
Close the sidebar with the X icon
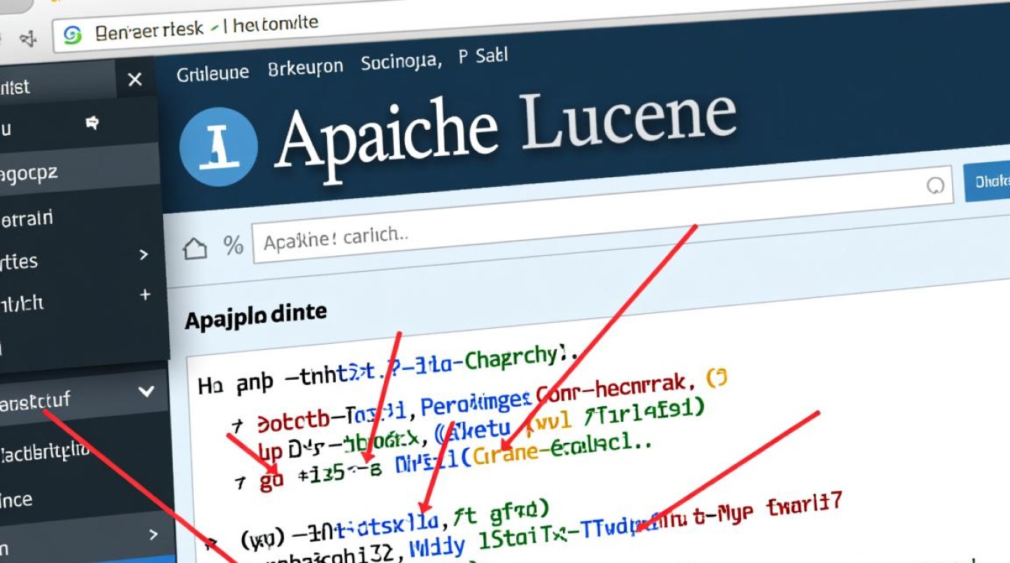pyautogui.click(x=135, y=80)
